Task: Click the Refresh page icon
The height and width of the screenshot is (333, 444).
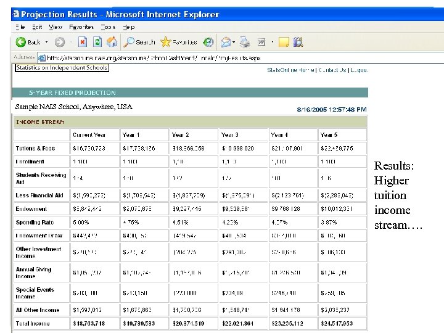Action: click(97, 42)
